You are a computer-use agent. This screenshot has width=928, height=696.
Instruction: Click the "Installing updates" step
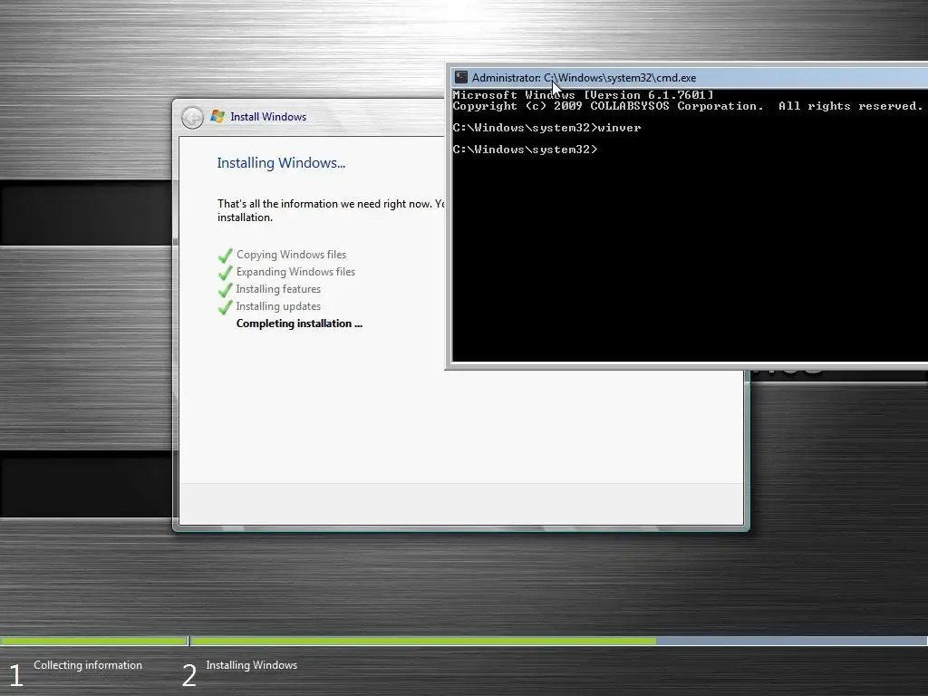click(x=278, y=306)
